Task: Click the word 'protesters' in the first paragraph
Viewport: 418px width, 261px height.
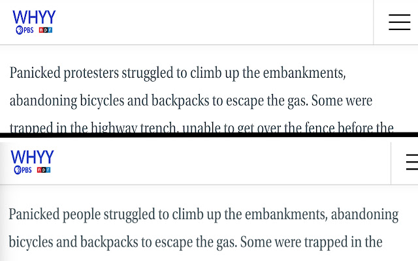Action: tap(91, 73)
